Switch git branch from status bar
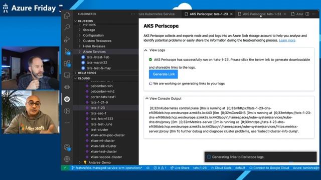This screenshot has height=180, width=321. [107, 168]
